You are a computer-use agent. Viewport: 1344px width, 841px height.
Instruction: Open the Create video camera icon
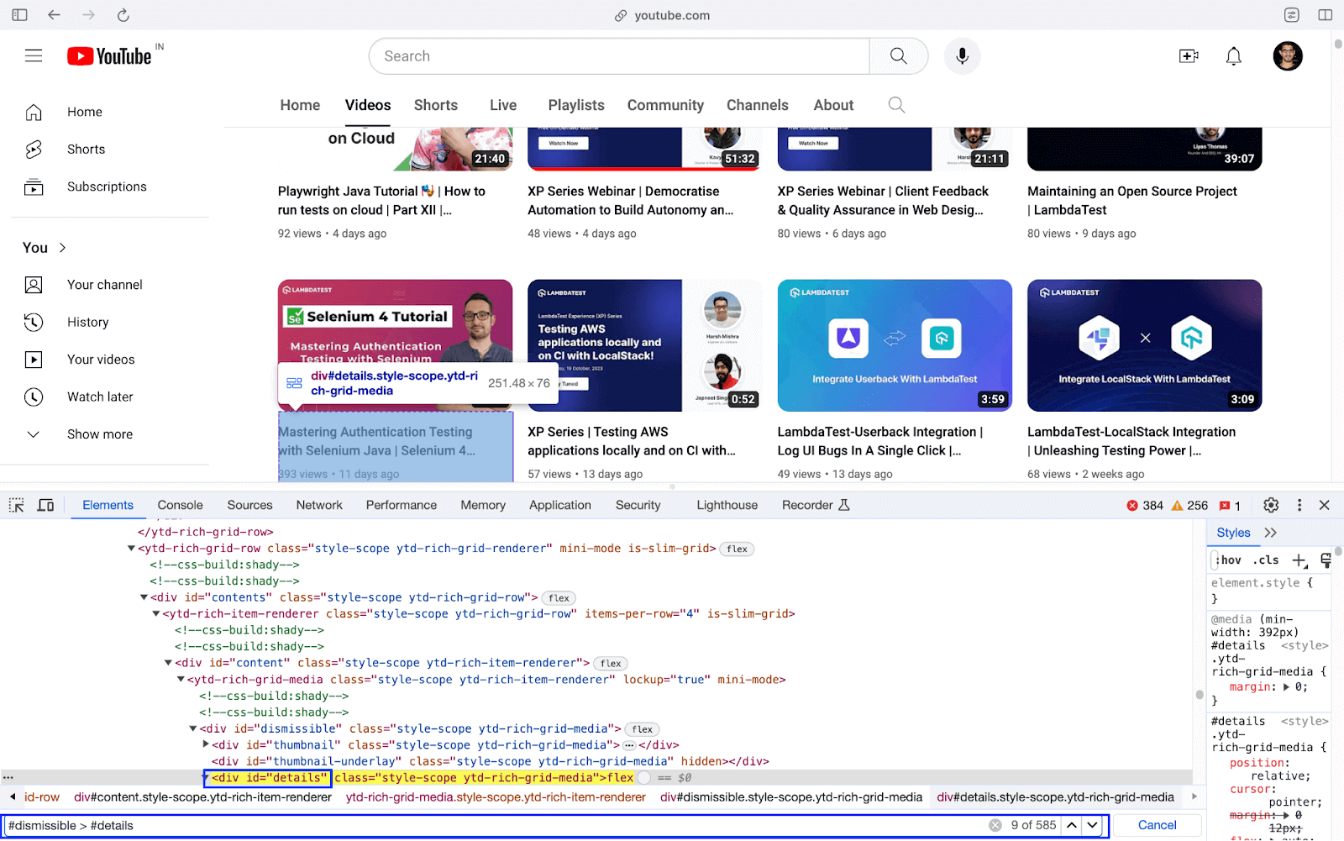pos(1189,56)
